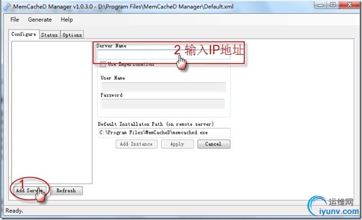Open the Help menu
The width and height of the screenshot is (362, 220).
[67, 20]
